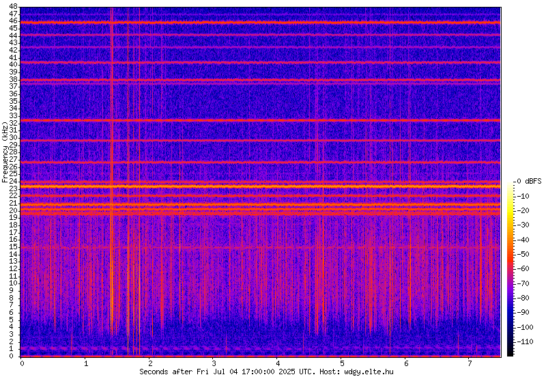The image size is (546, 377).
Task: Click the "6" time axis tick label
Action: [405, 364]
